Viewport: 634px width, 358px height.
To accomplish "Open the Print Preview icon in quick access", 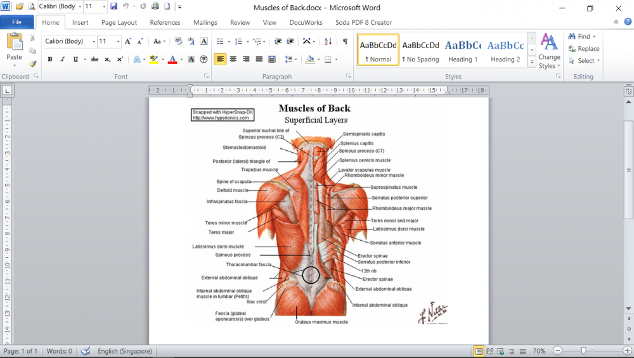I will coord(32,6).
